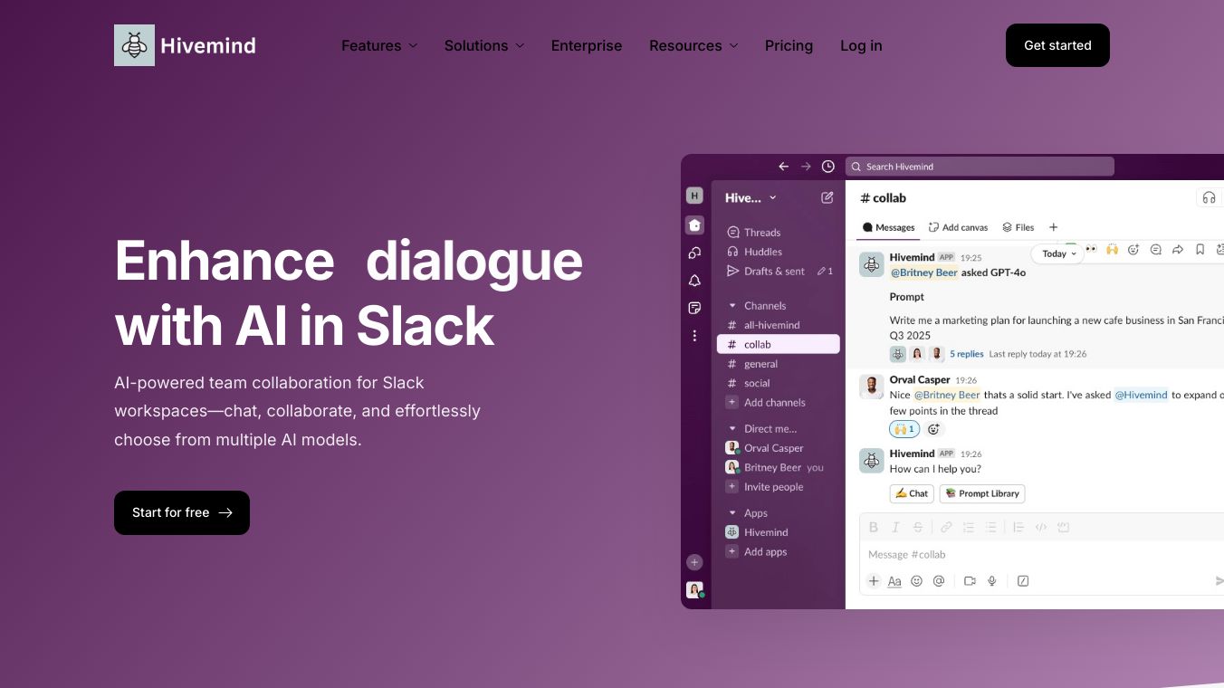
Task: Click the Message #collab input field
Action: pos(1041,554)
